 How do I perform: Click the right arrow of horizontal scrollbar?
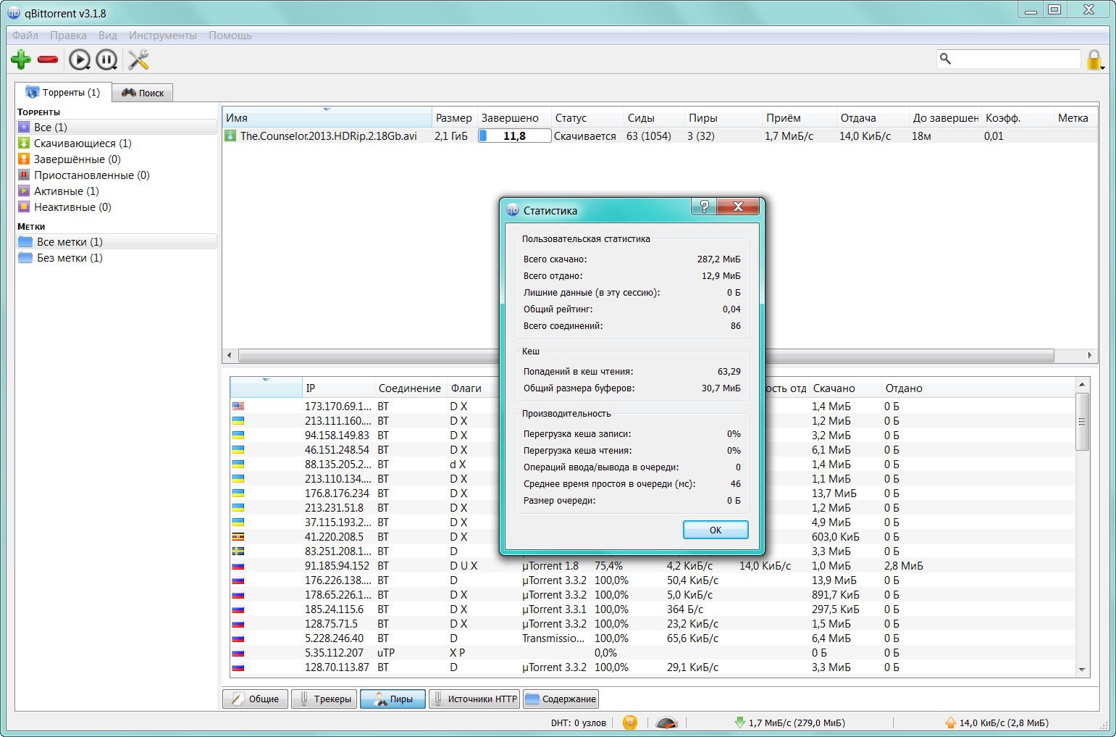click(x=1090, y=355)
